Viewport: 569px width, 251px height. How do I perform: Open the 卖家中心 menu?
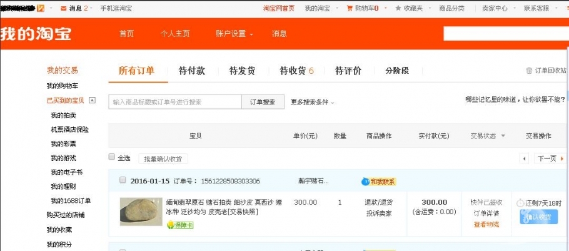click(497, 8)
